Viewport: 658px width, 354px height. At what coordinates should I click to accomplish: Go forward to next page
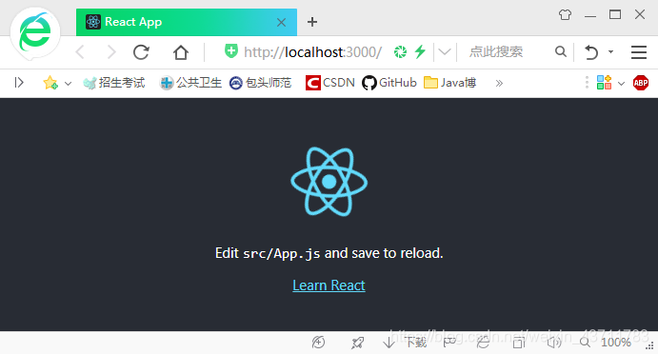coord(111,52)
